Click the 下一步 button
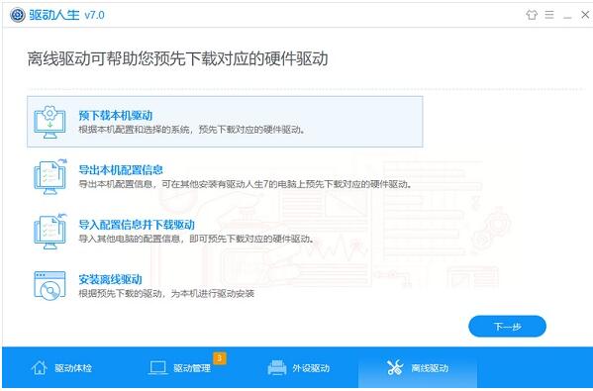 click(507, 327)
